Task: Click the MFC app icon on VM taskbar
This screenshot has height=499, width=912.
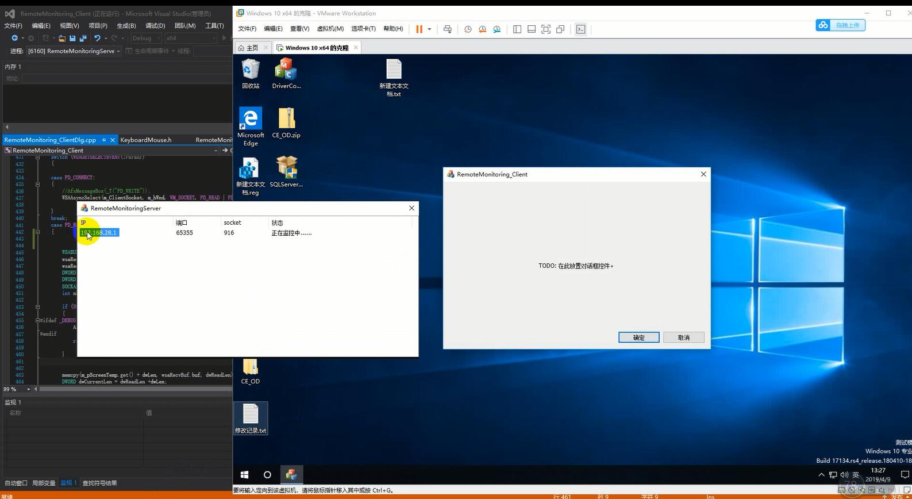Action: click(x=291, y=475)
